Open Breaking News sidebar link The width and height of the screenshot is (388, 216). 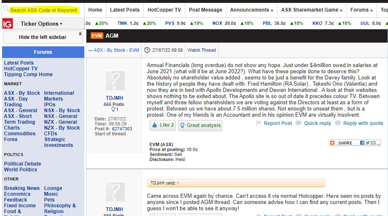pos(22,188)
